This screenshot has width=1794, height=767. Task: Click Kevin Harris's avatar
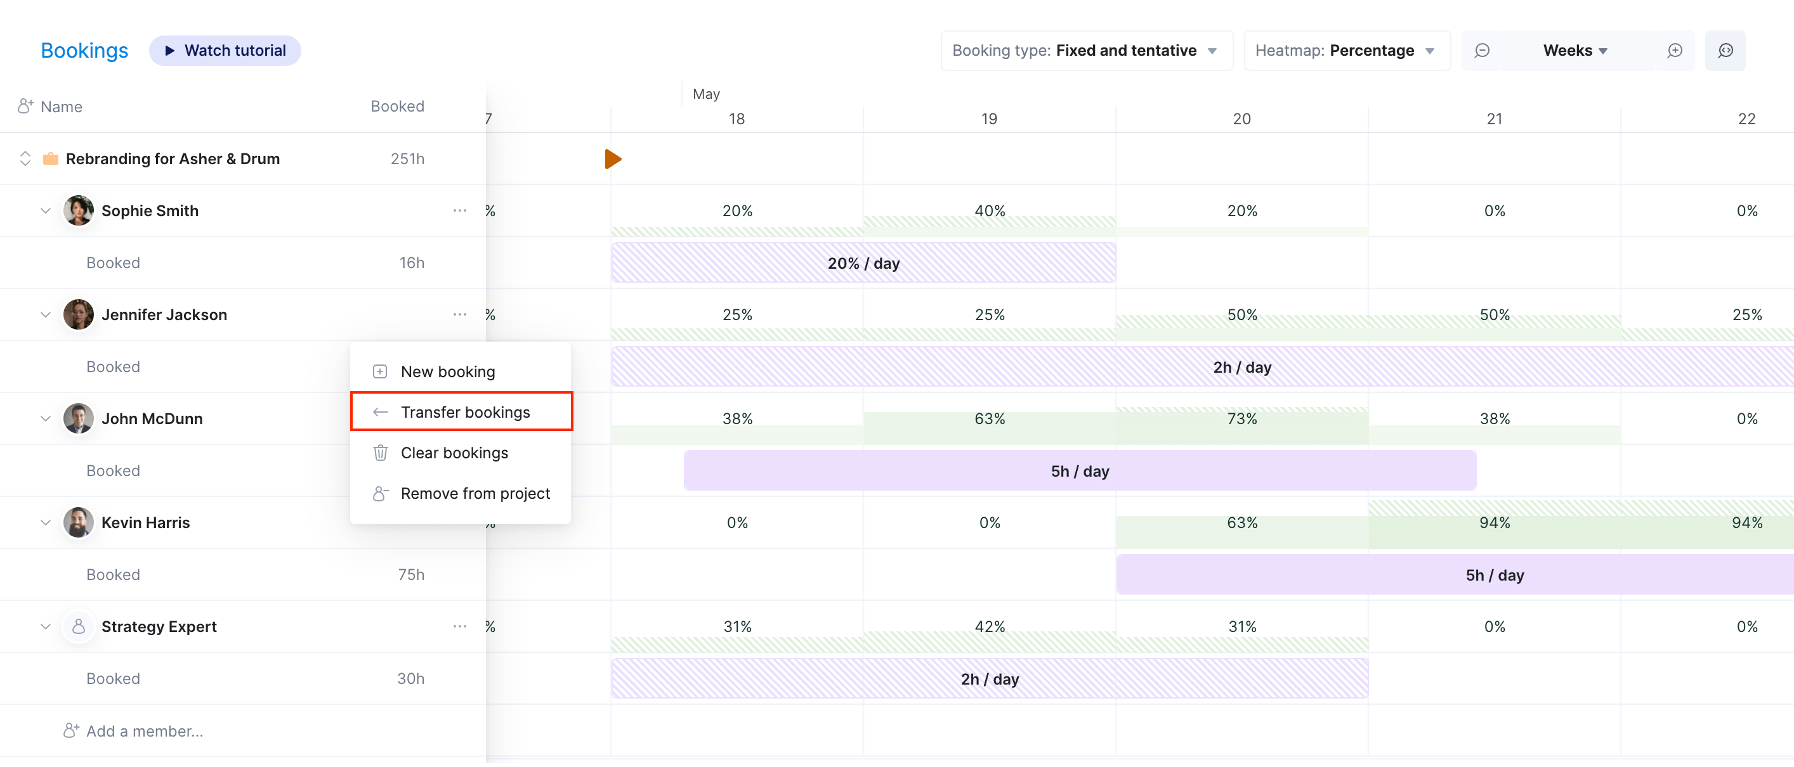[x=79, y=523]
